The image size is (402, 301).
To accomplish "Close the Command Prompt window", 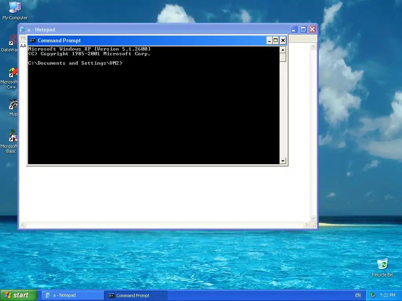I will point(283,40).
